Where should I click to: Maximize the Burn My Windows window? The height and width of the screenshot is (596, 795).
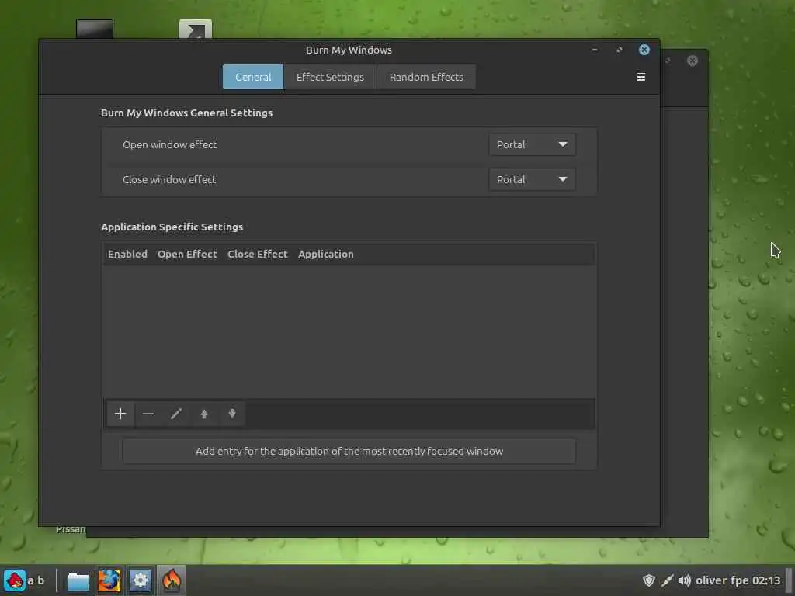pyautogui.click(x=619, y=50)
